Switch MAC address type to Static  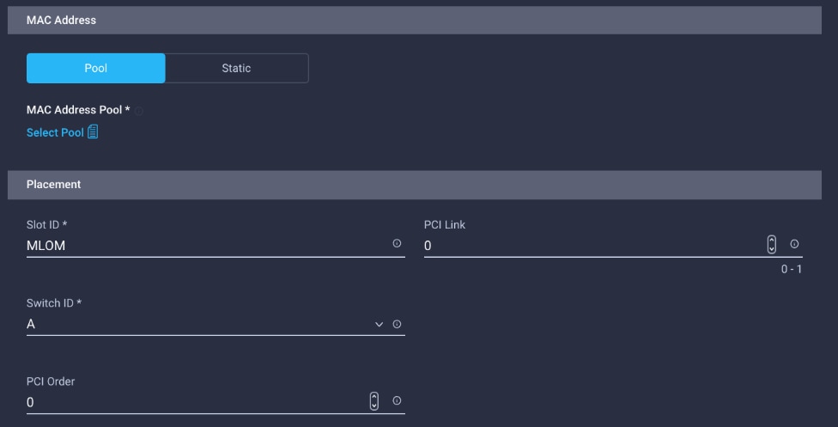[x=237, y=68]
